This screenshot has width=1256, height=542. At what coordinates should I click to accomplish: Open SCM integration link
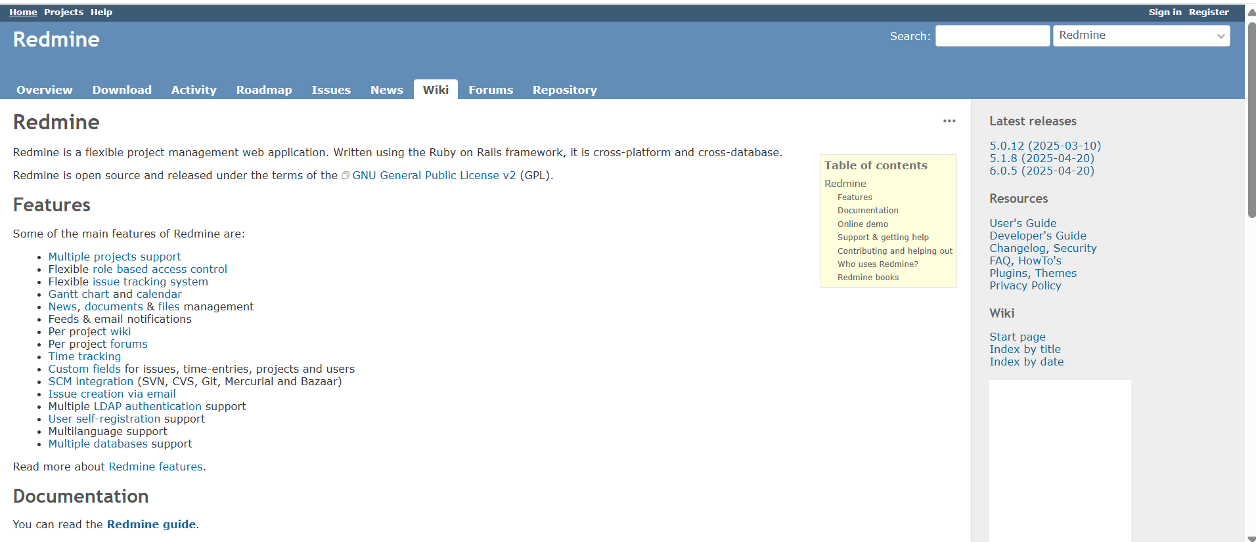pos(91,381)
